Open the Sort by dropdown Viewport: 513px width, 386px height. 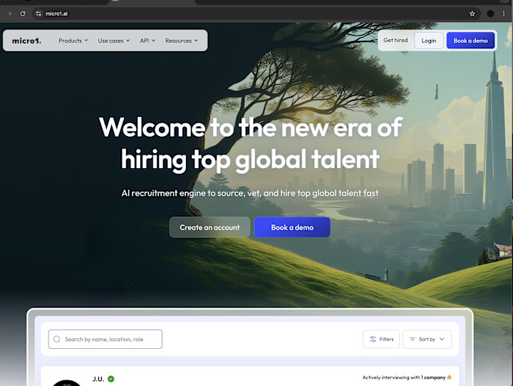[x=427, y=339]
